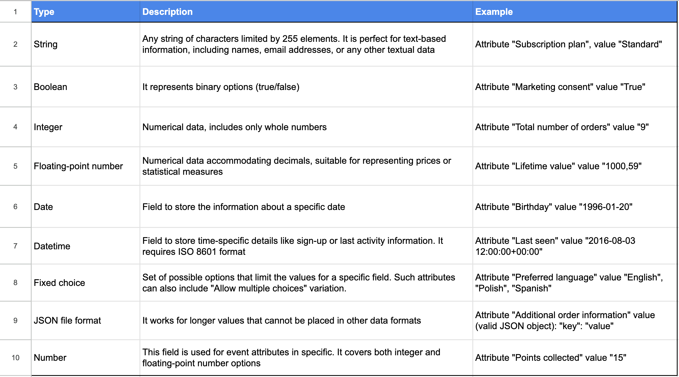Image resolution: width=679 pixels, height=377 pixels.
Task: Click the Description header cell
Action: [x=306, y=12]
